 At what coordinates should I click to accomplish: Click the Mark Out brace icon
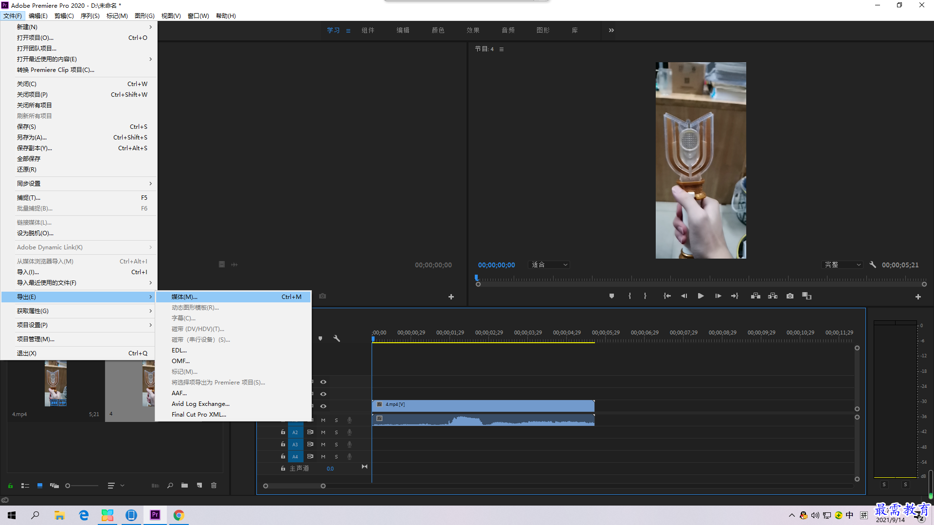click(x=645, y=296)
